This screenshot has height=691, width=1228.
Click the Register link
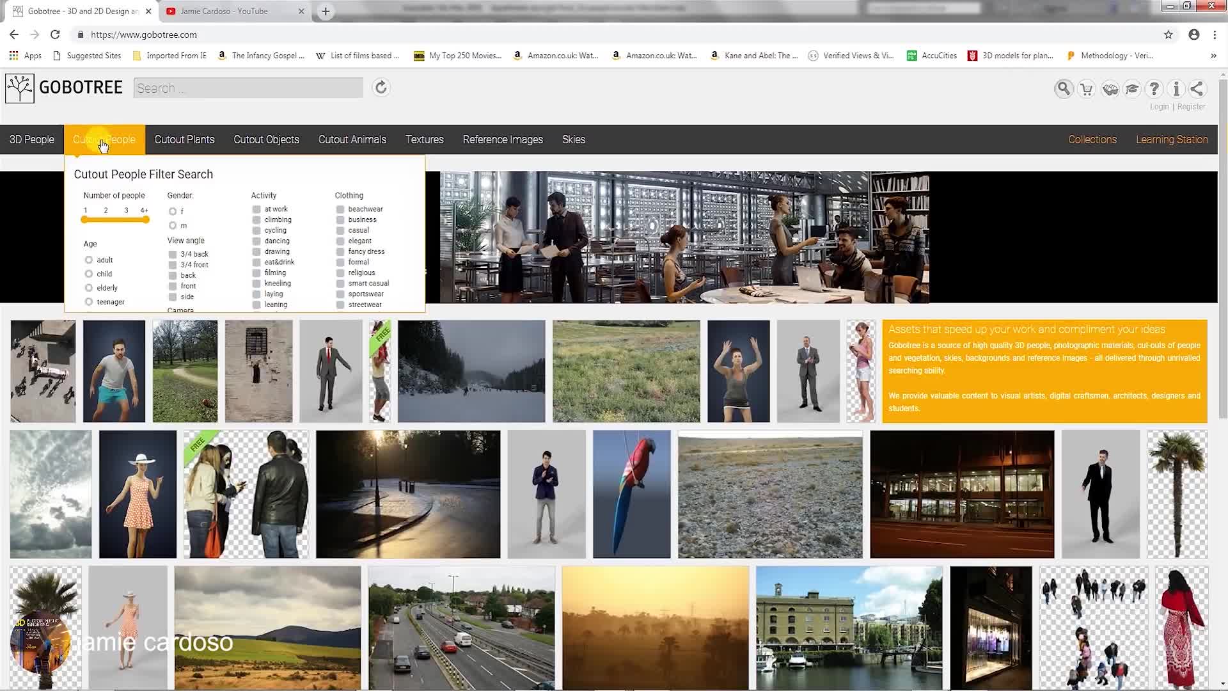pyautogui.click(x=1191, y=107)
